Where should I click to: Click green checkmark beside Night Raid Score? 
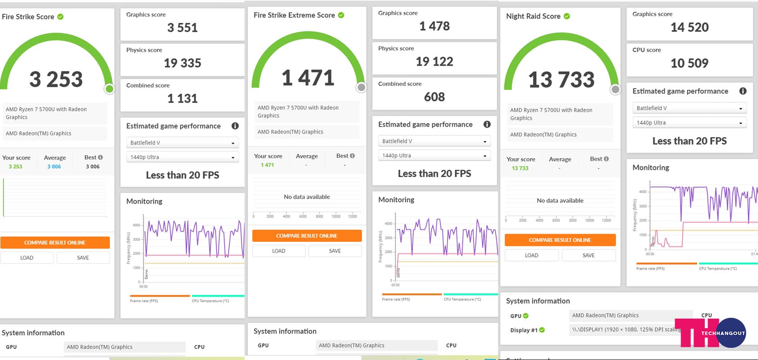pyautogui.click(x=567, y=16)
